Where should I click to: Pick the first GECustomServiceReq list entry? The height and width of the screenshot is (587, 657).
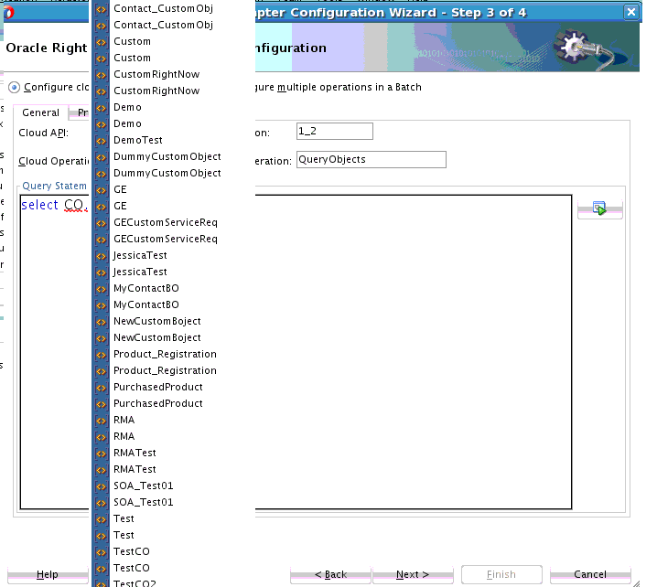(x=166, y=223)
